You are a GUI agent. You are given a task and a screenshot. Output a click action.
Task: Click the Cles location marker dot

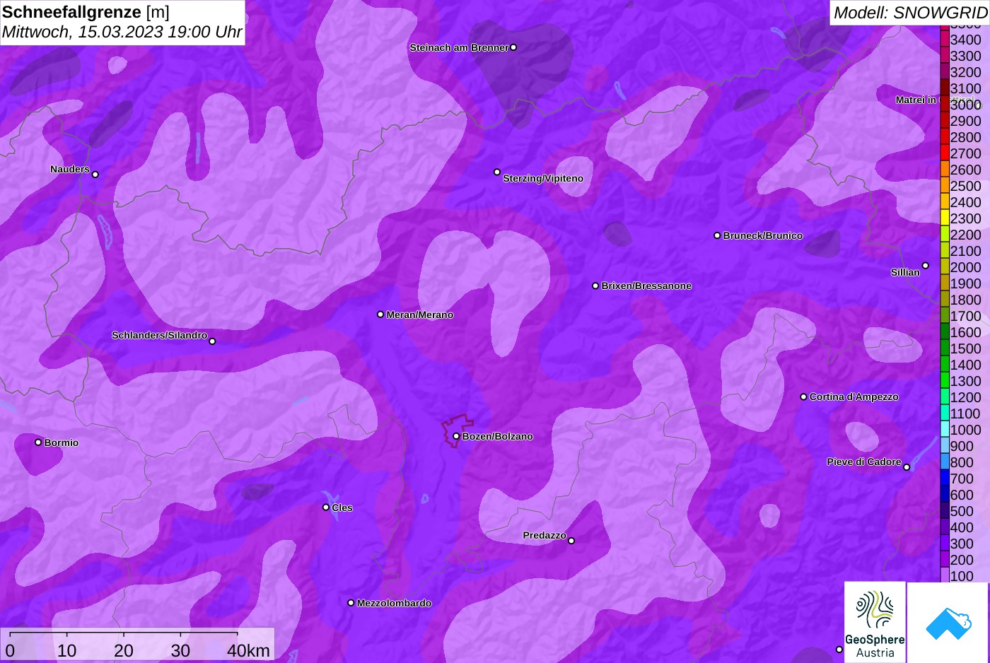pyautogui.click(x=326, y=507)
